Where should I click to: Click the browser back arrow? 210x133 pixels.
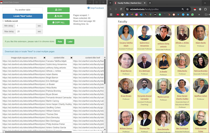[111, 9]
